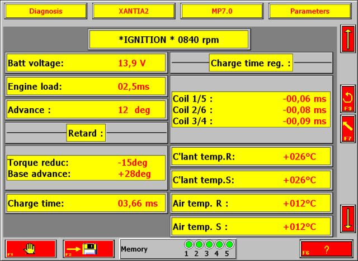Click the F7 diagonal arrow button
358x261 pixels.
click(348, 129)
